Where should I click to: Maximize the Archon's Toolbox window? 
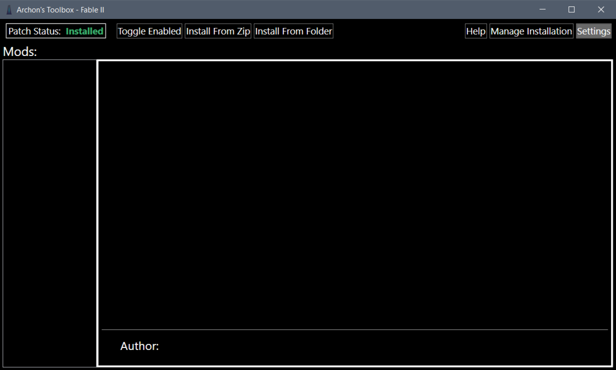tap(571, 9)
